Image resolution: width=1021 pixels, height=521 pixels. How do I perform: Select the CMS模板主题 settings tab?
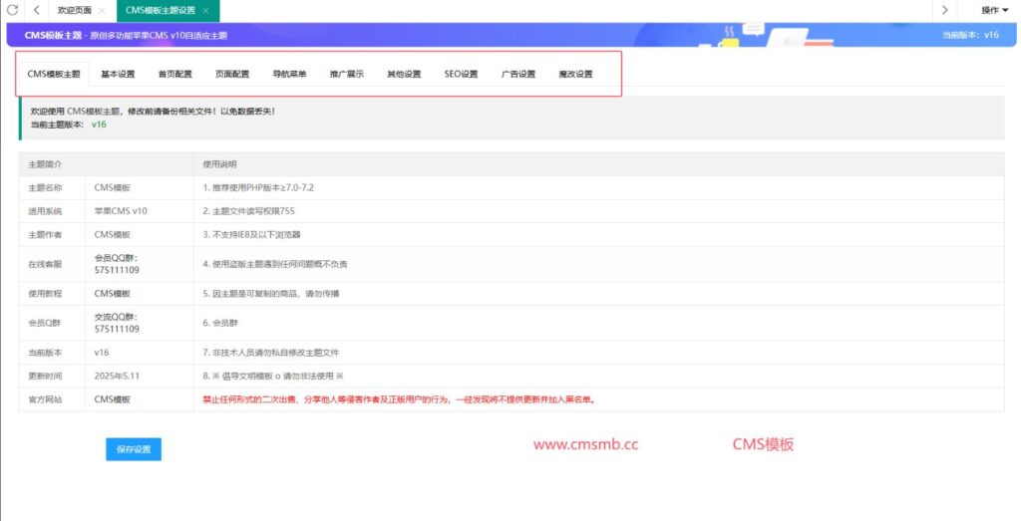[54, 74]
